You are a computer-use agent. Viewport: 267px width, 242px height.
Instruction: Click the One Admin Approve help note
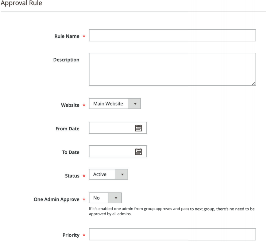[x=172, y=211]
